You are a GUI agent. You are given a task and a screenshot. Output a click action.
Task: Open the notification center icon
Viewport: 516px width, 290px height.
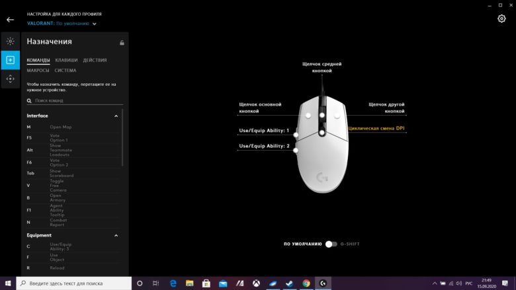505,283
